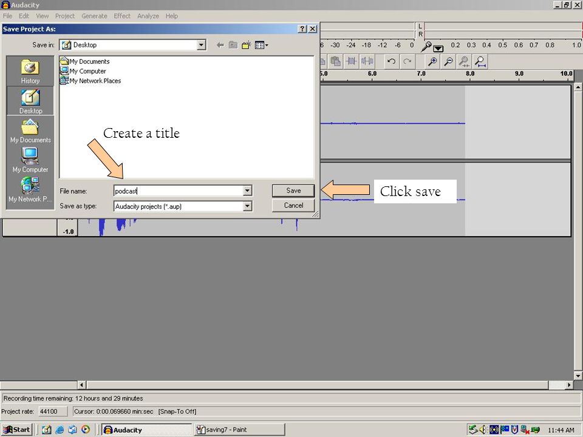Click the Save button
583x437 pixels.
[293, 191]
